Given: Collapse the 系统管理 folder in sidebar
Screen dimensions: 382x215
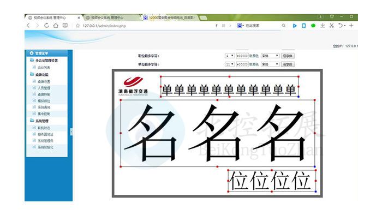Looking at the screenshot, I should 39,121.
